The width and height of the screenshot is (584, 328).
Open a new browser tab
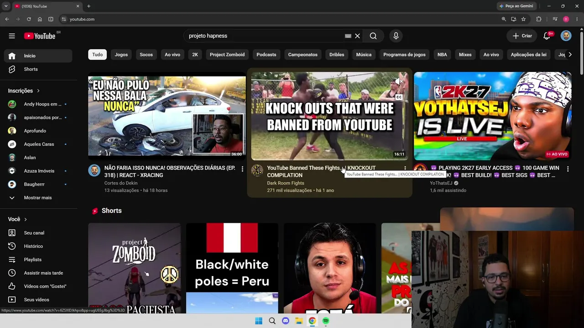(x=89, y=6)
